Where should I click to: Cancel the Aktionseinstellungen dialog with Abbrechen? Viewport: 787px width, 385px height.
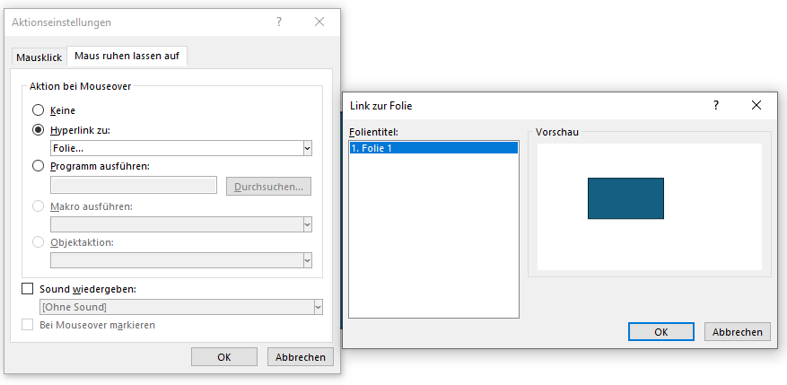[301, 356]
